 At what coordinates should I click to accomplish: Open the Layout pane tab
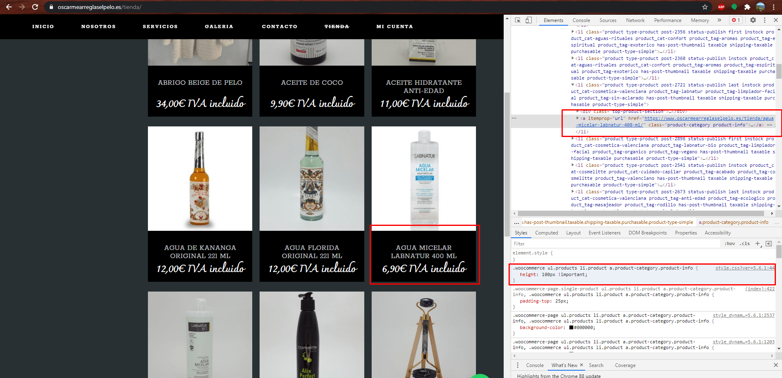(573, 233)
